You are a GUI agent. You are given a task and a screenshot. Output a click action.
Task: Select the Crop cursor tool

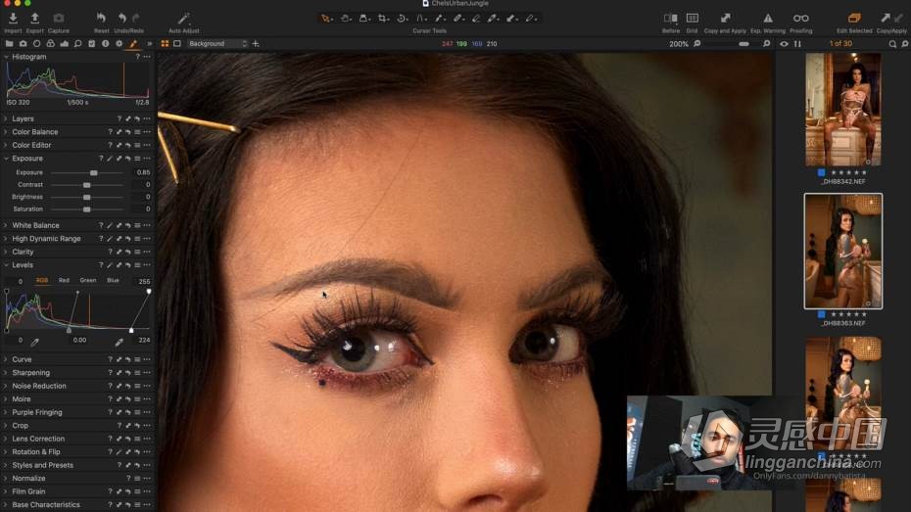[x=383, y=19]
